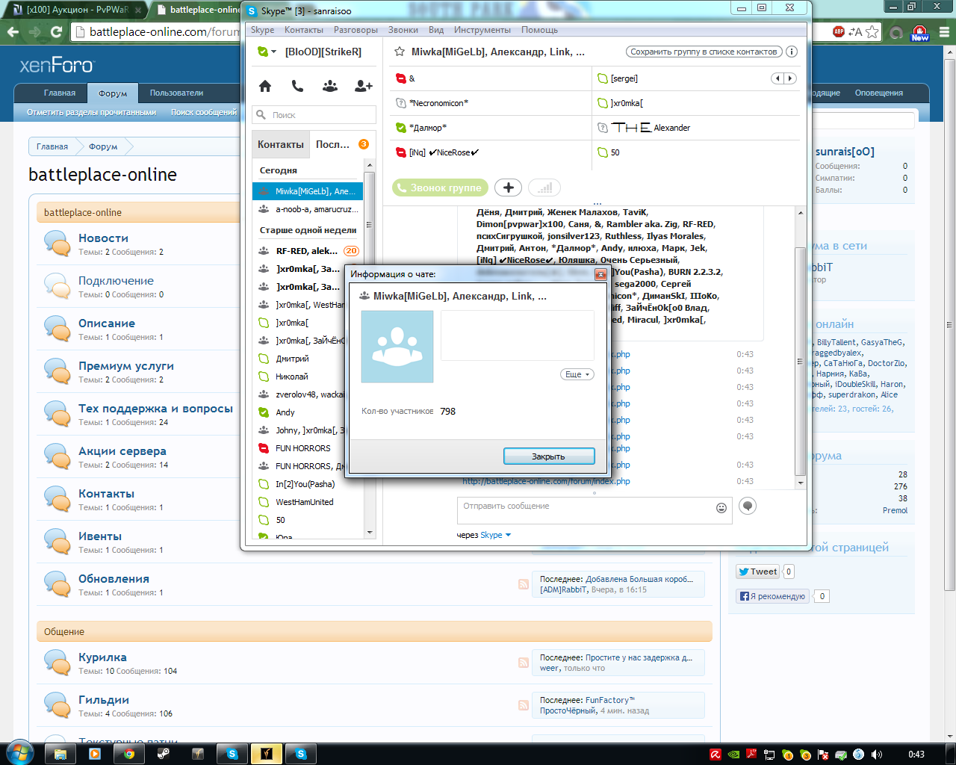
Task: Click the info icon in Skype header
Action: (792, 52)
